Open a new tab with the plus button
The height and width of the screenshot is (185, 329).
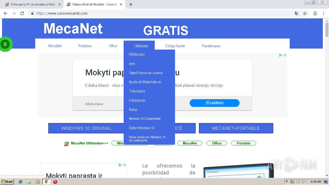click(131, 4)
